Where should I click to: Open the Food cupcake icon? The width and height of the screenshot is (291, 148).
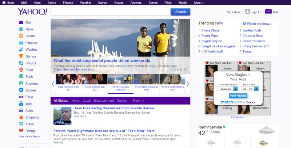[21, 70]
